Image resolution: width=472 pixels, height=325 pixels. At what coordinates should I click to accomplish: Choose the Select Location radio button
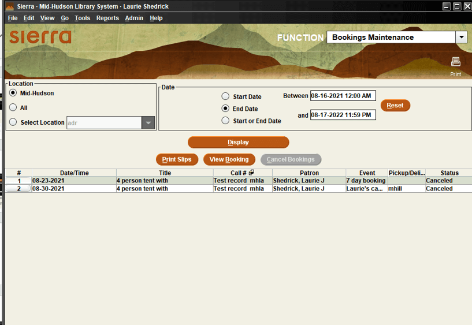(13, 122)
